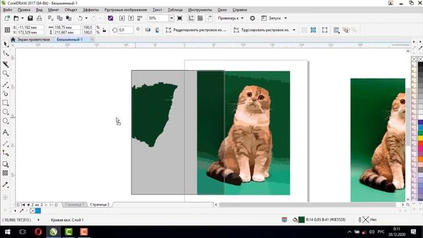Click the object width field
Viewport: 423px width, 238px height.
tap(67, 28)
